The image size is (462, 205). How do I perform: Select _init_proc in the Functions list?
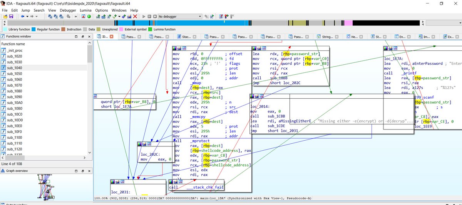(x=15, y=50)
